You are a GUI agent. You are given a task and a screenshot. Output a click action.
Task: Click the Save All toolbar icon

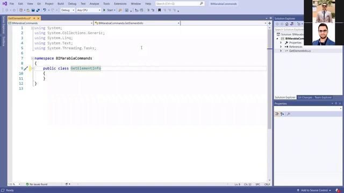coord(38,10)
